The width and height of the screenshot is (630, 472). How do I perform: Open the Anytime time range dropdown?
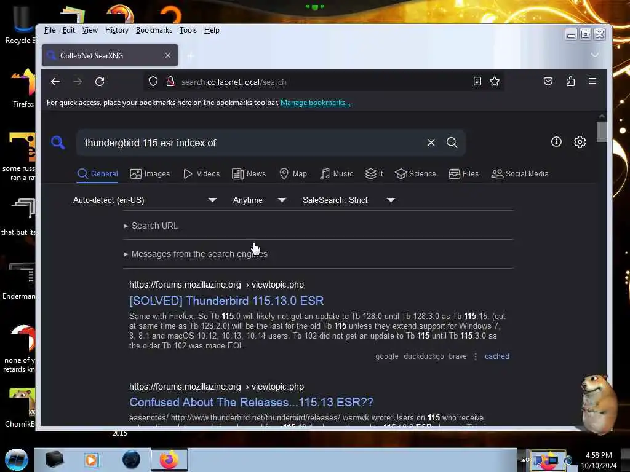point(259,200)
